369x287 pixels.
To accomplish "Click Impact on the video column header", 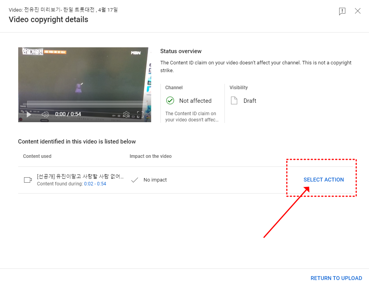I will tap(150, 156).
